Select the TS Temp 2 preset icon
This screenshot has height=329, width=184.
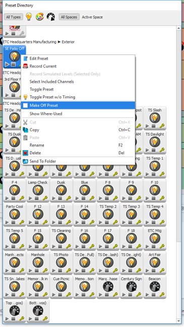(x=108, y=214)
